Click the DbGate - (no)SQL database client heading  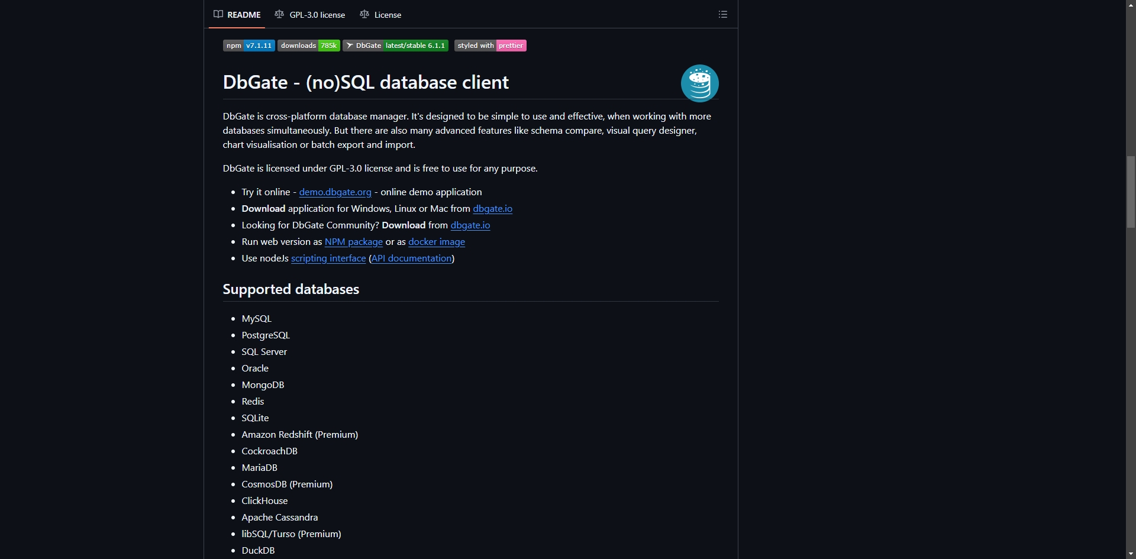[366, 82]
